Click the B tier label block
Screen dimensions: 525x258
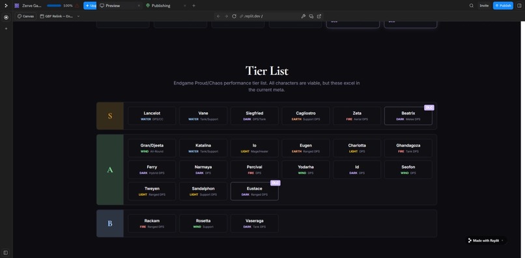coord(110,223)
